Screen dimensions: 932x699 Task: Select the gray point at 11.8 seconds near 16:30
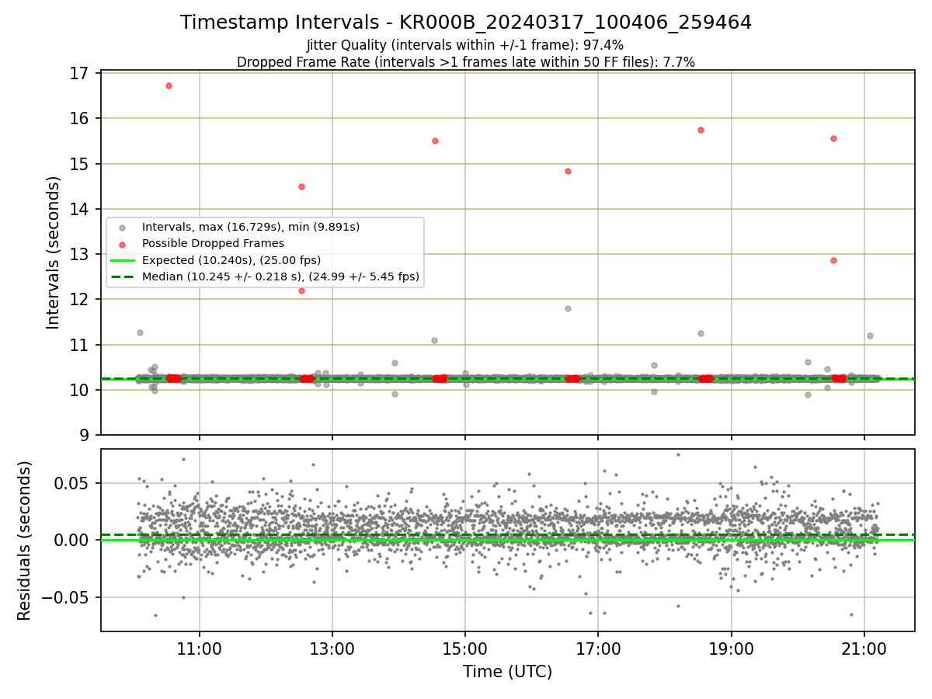[x=568, y=308]
